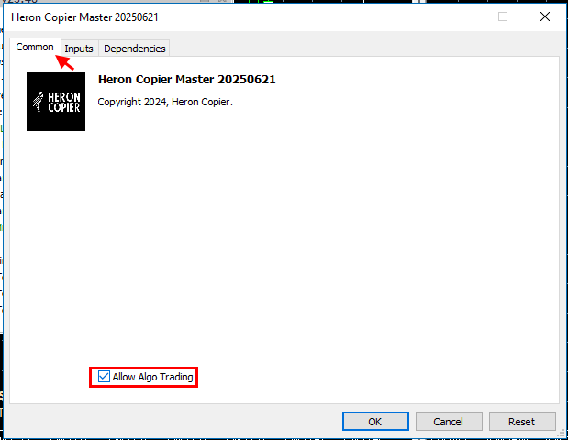The height and width of the screenshot is (440, 568).
Task: Click the Cancel button
Action: (x=449, y=422)
